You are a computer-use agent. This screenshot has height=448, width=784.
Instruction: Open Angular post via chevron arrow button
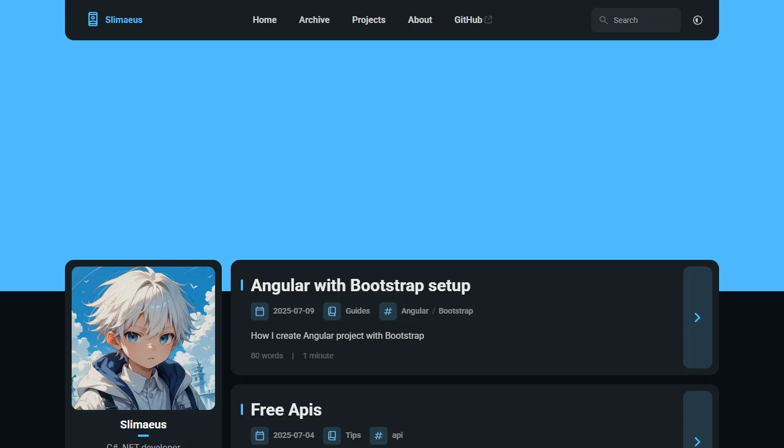point(698,318)
